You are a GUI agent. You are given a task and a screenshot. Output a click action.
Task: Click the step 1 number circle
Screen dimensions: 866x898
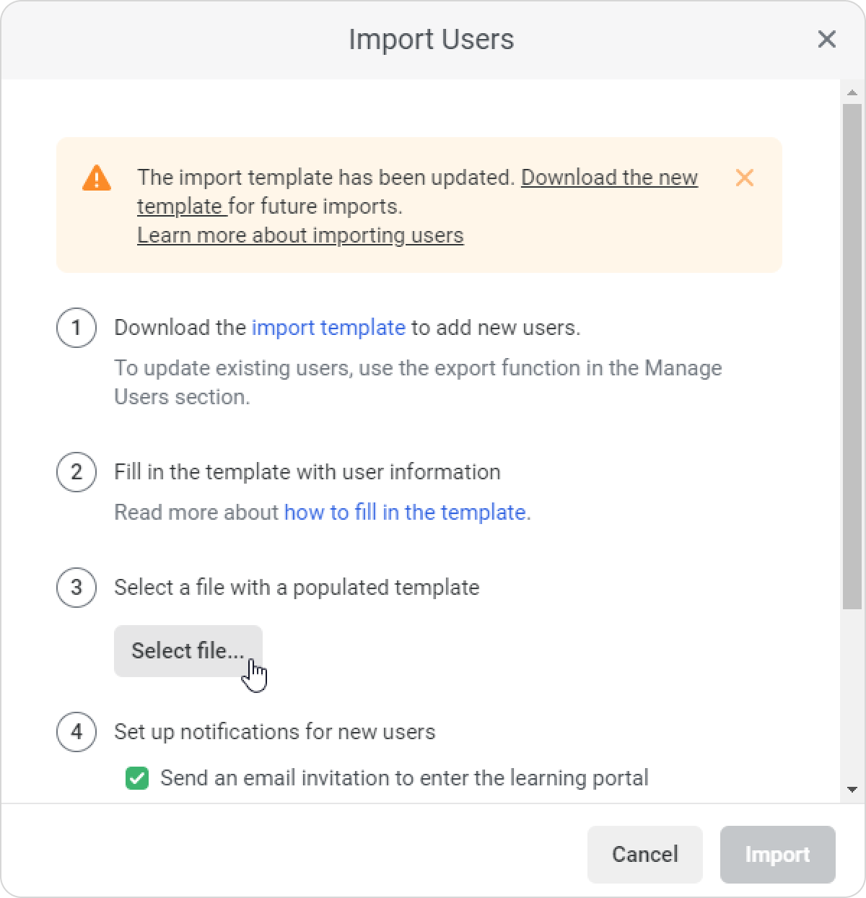coord(76,328)
